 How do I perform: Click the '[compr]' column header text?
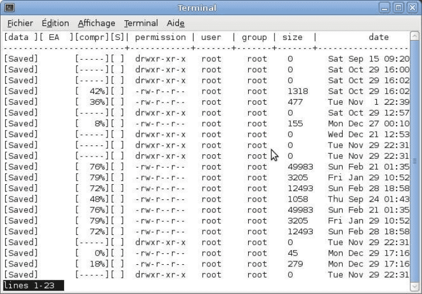92,38
